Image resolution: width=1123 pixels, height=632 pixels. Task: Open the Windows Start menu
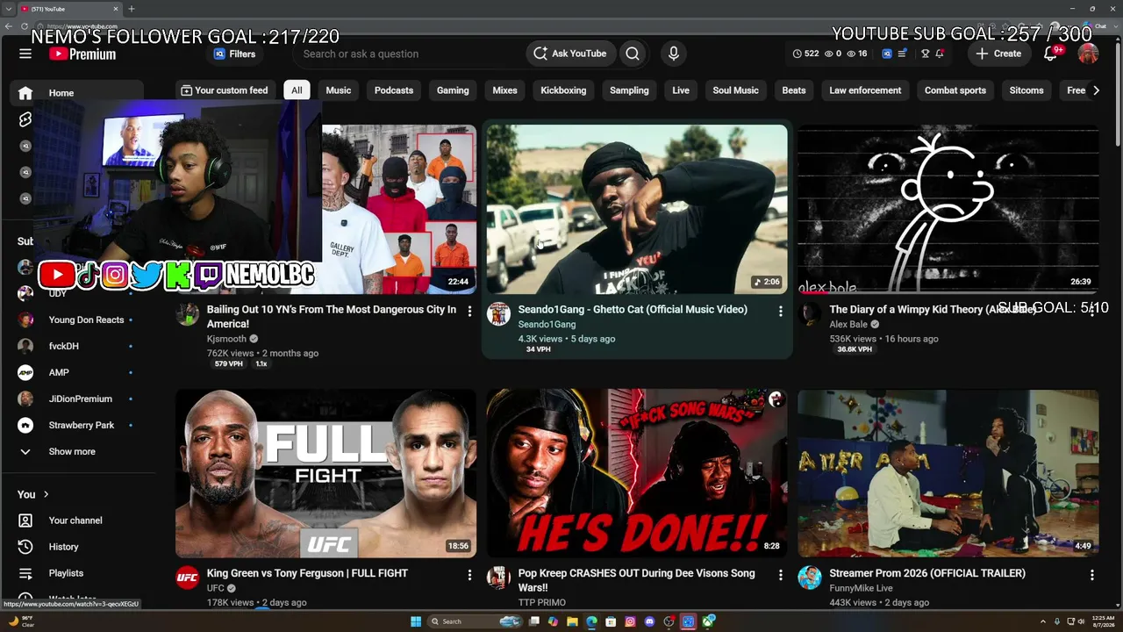coord(416,621)
